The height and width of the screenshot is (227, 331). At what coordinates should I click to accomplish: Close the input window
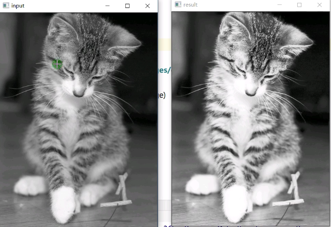coord(147,6)
